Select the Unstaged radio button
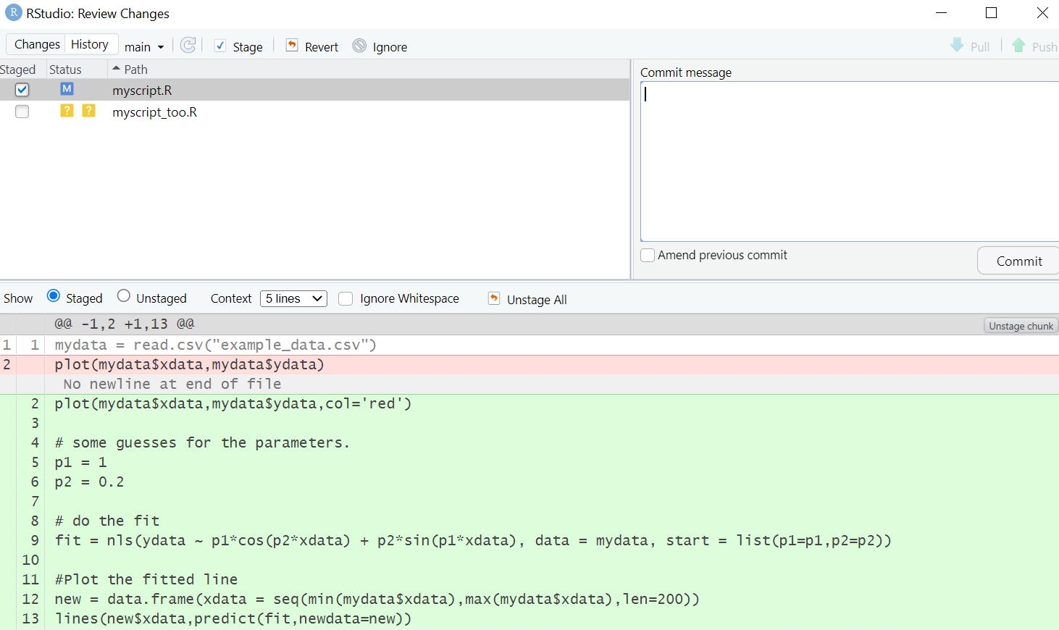The height and width of the screenshot is (630, 1059). [124, 295]
